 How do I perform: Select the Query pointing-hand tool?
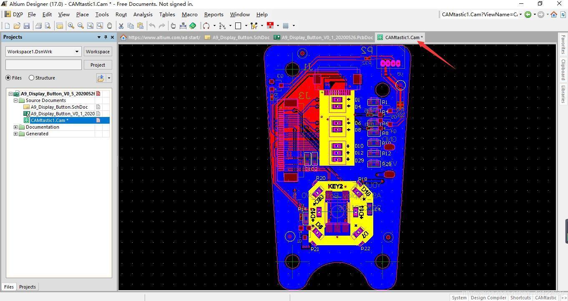(173, 26)
